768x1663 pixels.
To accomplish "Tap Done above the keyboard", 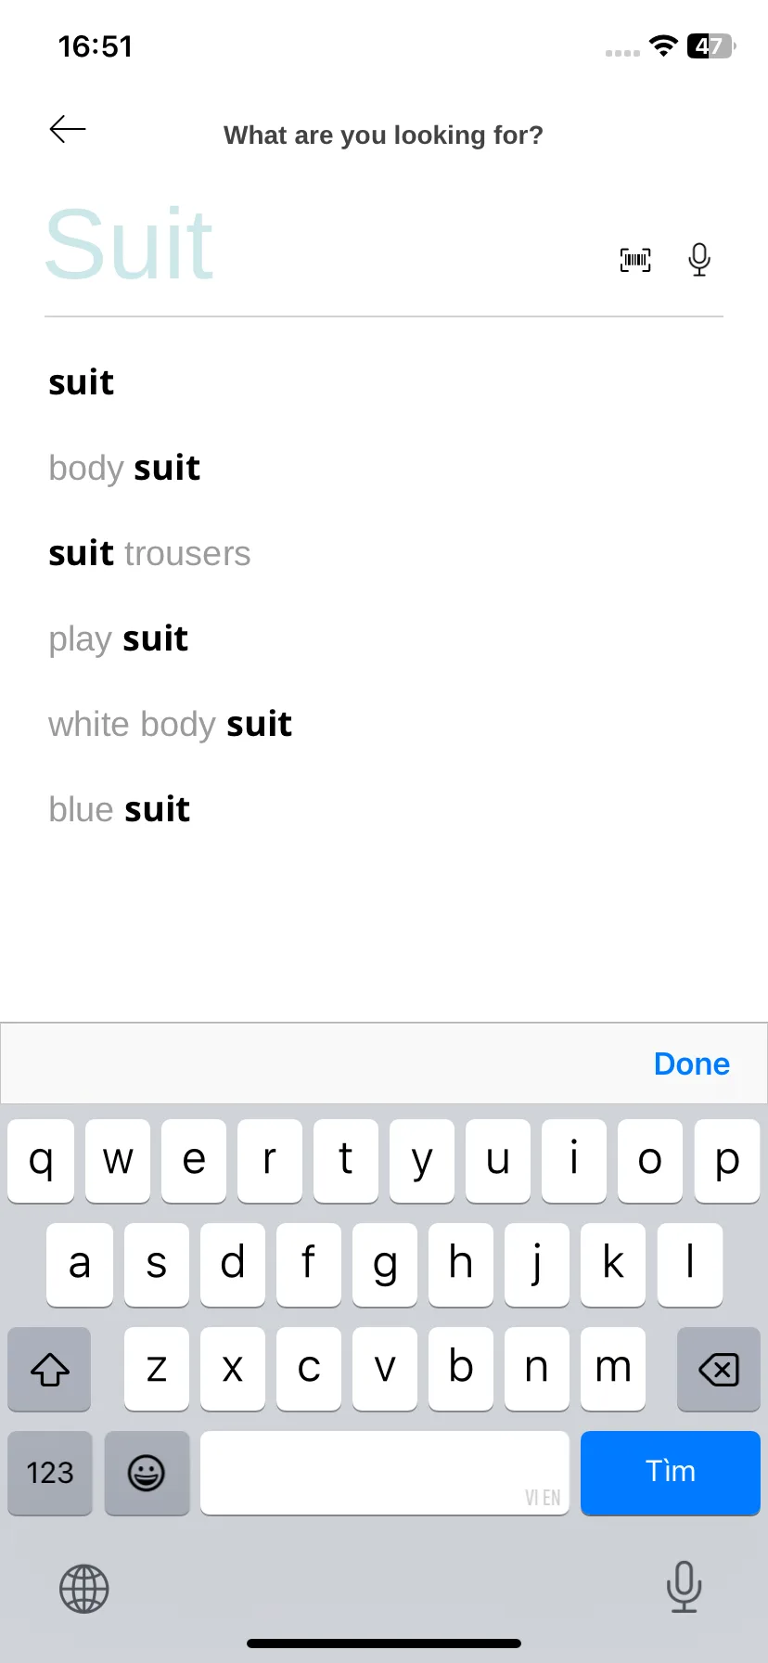I will click(692, 1064).
